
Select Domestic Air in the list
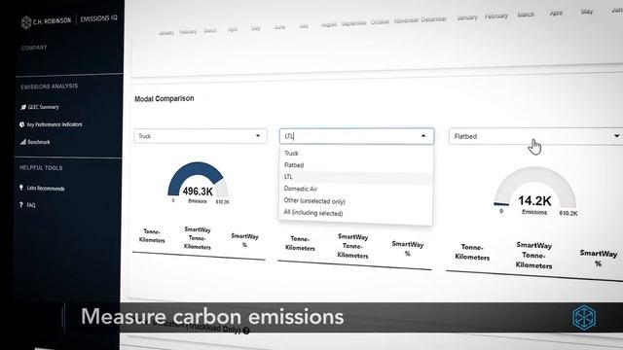click(x=356, y=189)
